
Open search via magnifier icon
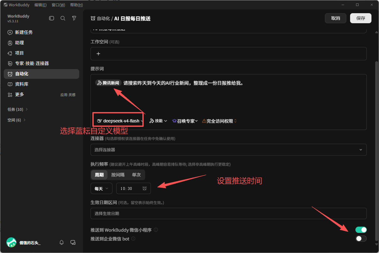point(63,19)
